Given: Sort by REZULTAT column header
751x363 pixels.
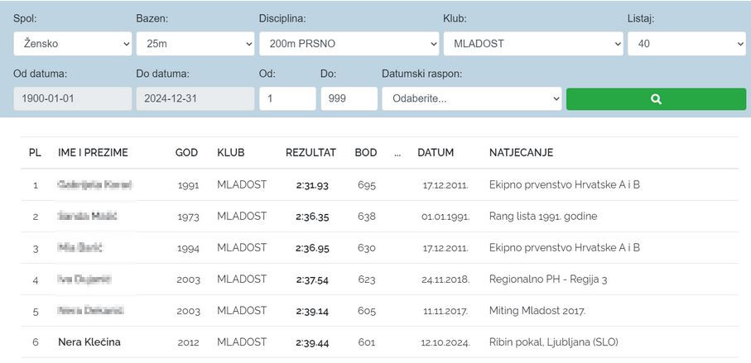Looking at the screenshot, I should click(x=311, y=153).
